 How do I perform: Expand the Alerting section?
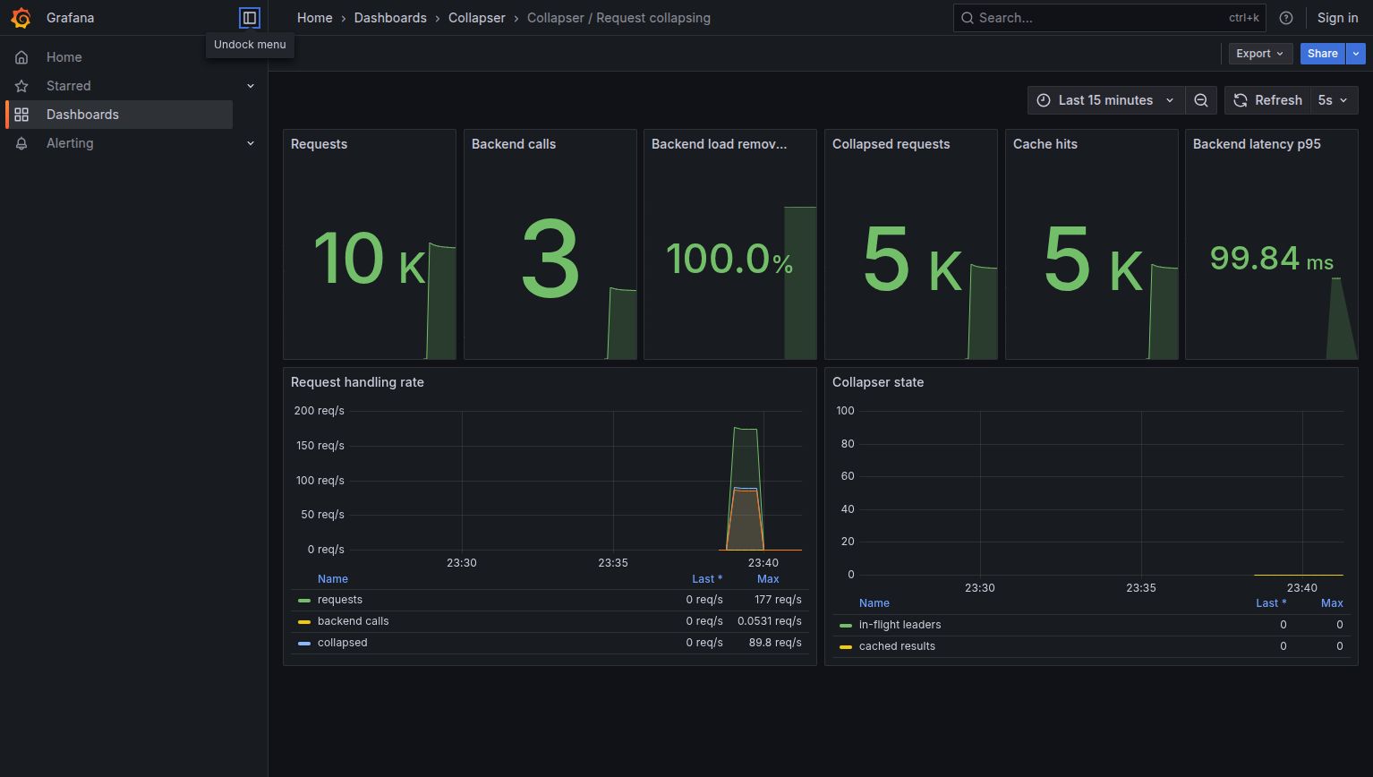(251, 143)
